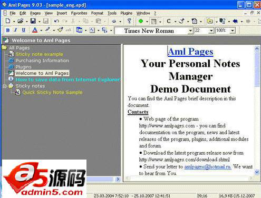Save the document with the blue floppy icon
Viewport: 261px width, 198px height.
tap(33, 21)
